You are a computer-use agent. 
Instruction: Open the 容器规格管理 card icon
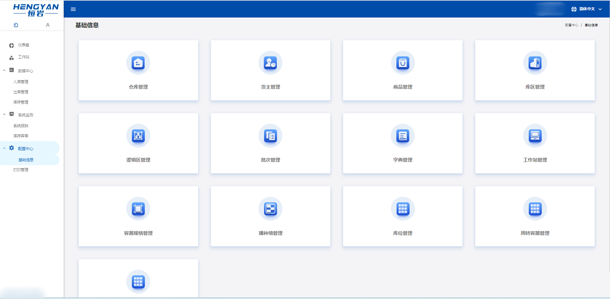click(x=138, y=209)
